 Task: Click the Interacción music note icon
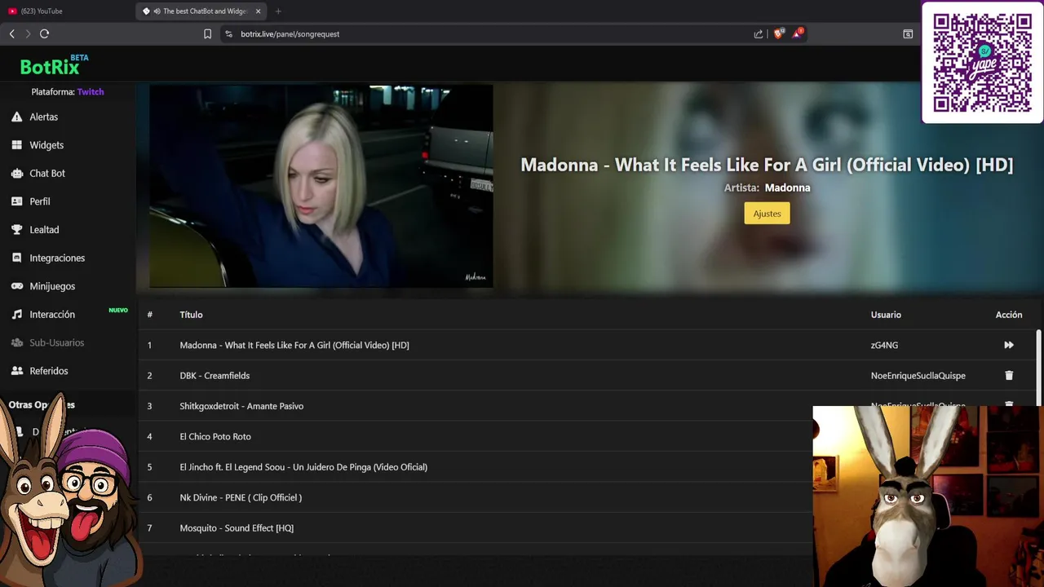(16, 314)
